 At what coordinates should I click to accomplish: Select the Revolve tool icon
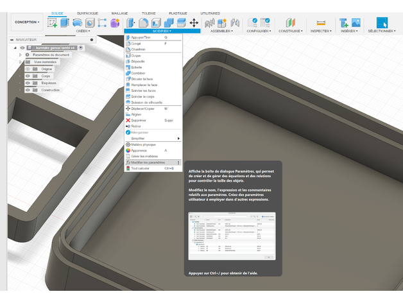point(77,22)
